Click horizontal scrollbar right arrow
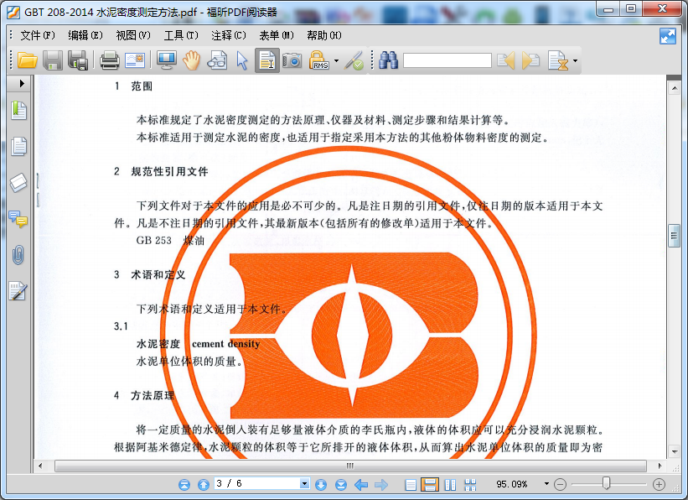Screen dimensions: 688x500 pos(660,466)
